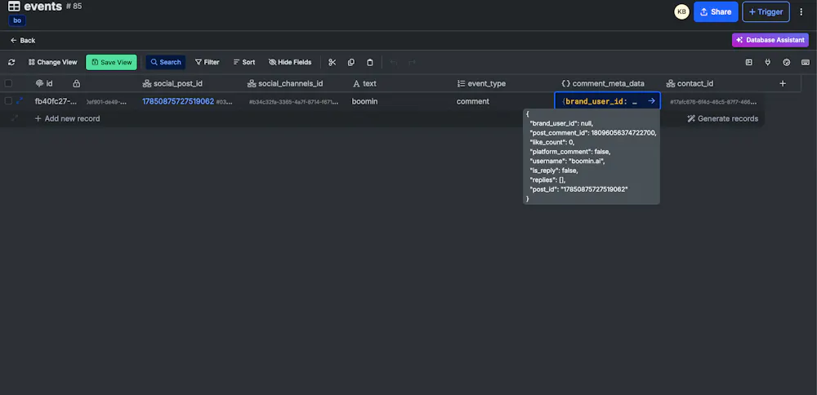Select the 'comment' event_type cell
Viewport: 817px width, 395px height.
pyautogui.click(x=472, y=101)
